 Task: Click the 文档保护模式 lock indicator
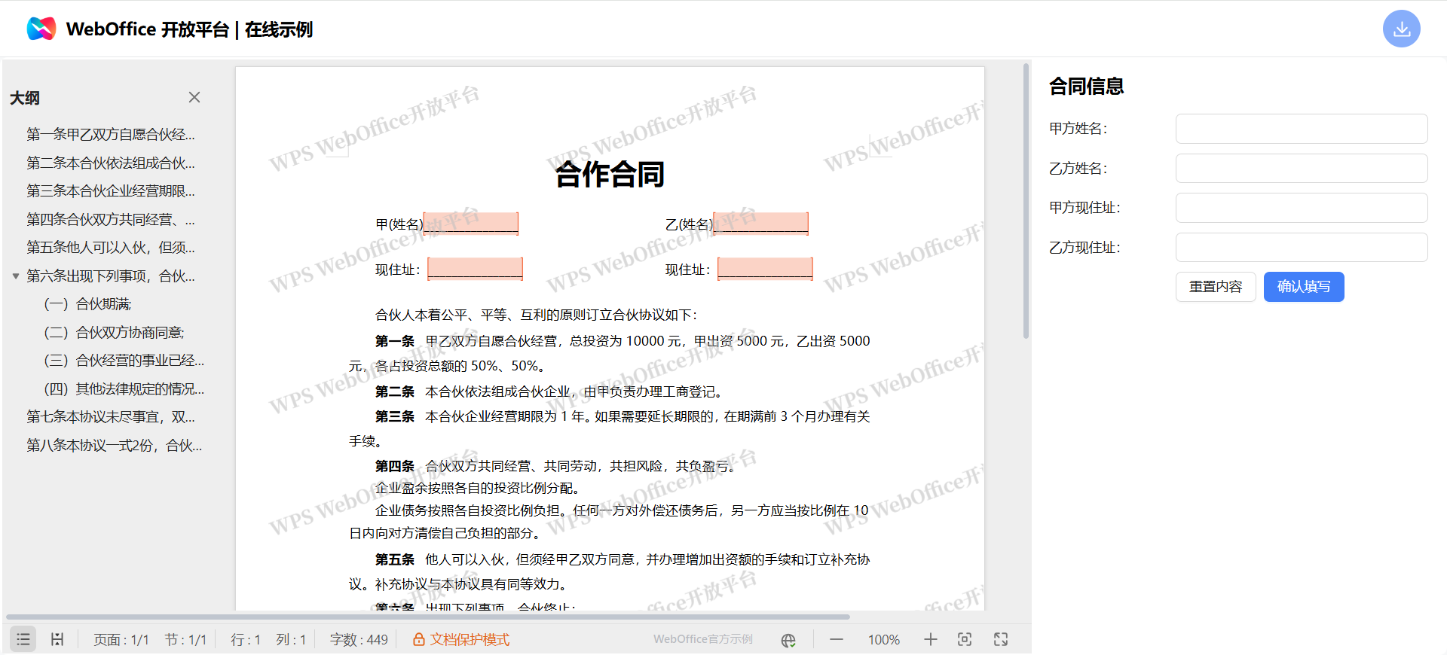point(461,639)
